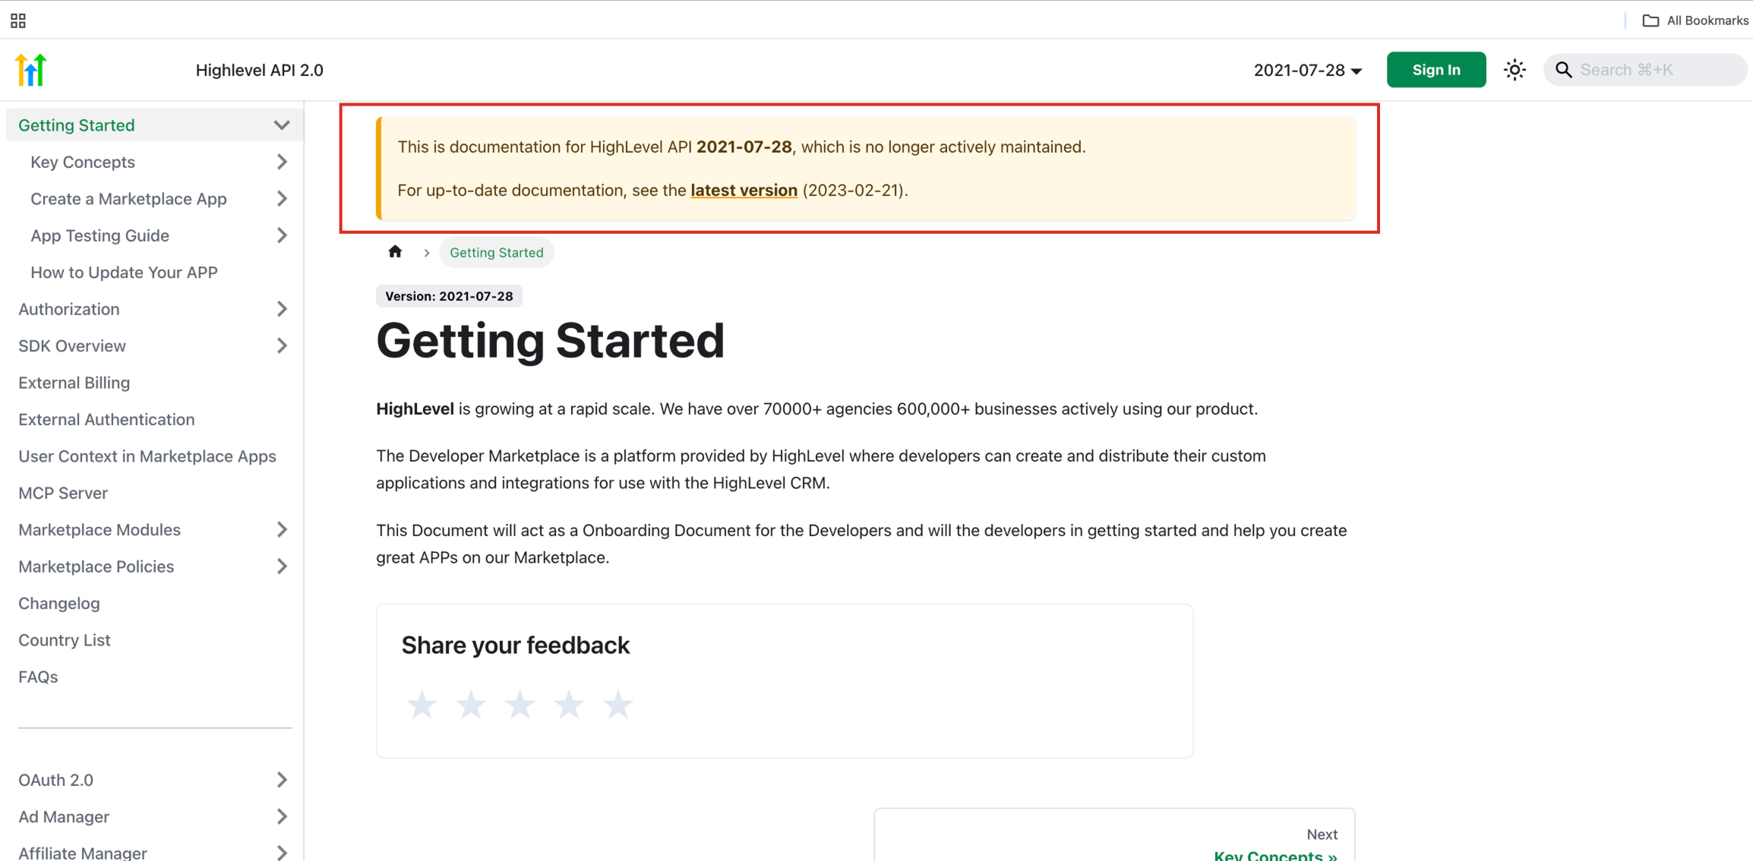Open the 2021-07-28 version dropdown
Screen dimensions: 1753x861
[1308, 70]
